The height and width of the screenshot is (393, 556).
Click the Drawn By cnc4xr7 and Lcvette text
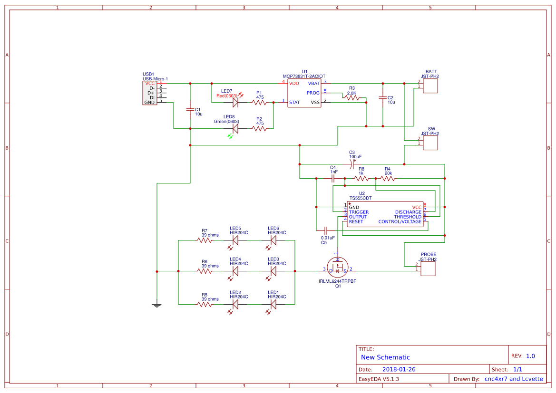[513, 379]
